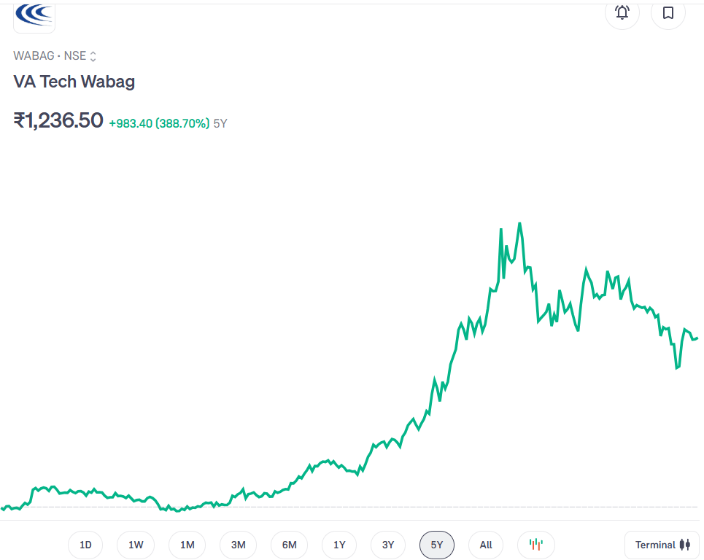Screen dimensions: 704x560
Task: Click the VA Tech Wabag company logo
Action: pos(34,15)
